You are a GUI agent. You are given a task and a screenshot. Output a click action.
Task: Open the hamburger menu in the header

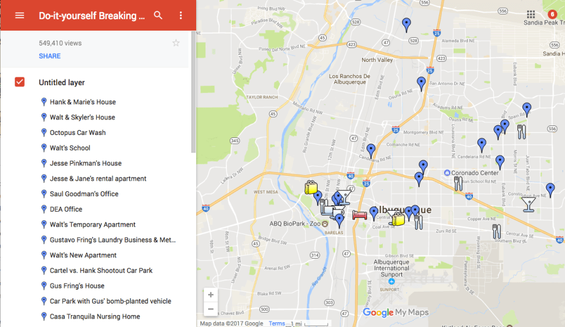click(x=19, y=16)
